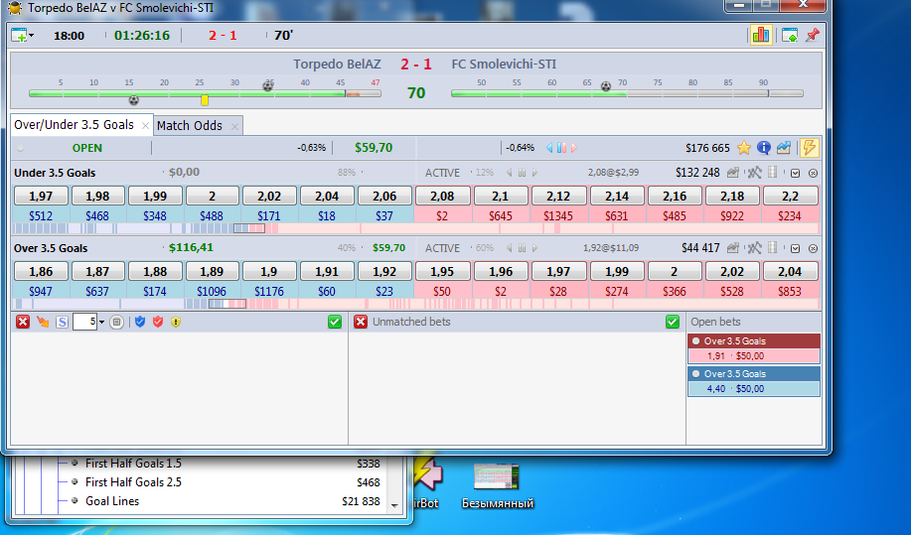Screen dimensions: 911x535
Task: Click back price 1,92 for Over 3.5
Action: click(x=384, y=272)
